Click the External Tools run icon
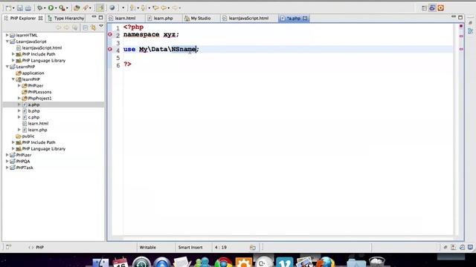The image size is (476, 267). 62,8
